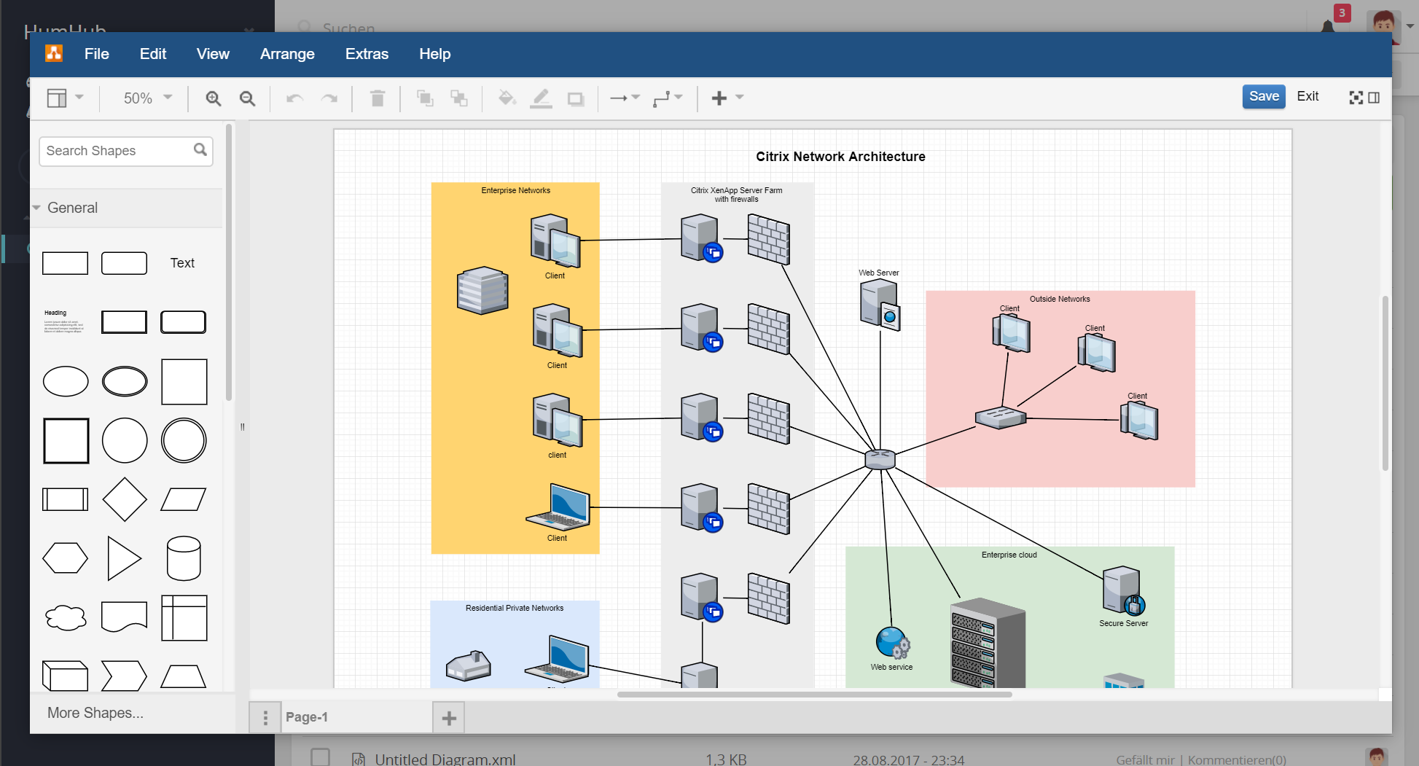Click the Undo arrow icon
Image resolution: width=1419 pixels, height=766 pixels.
294,98
